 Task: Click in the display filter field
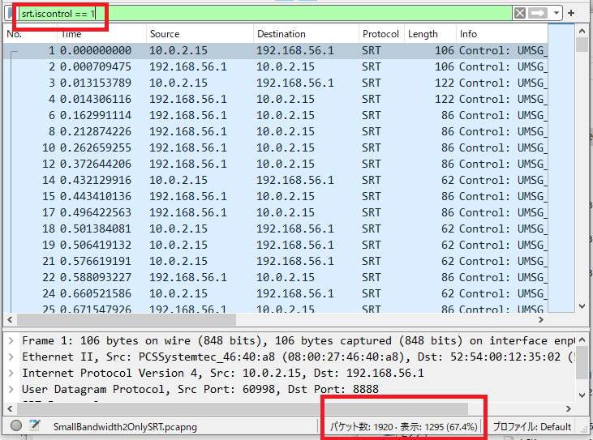264,14
